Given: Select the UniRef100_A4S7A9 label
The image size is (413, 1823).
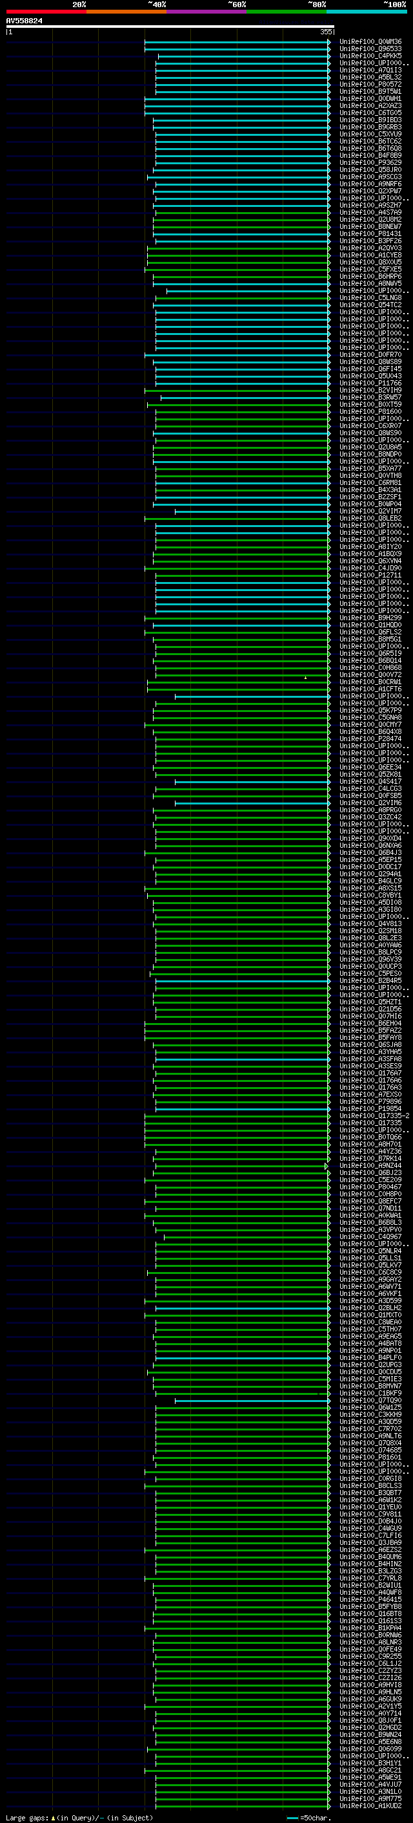Looking at the screenshot, I should (x=370, y=212).
